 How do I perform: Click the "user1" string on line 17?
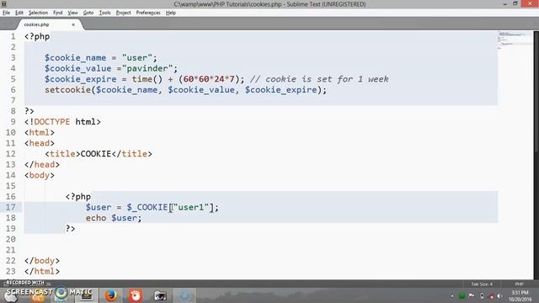191,207
